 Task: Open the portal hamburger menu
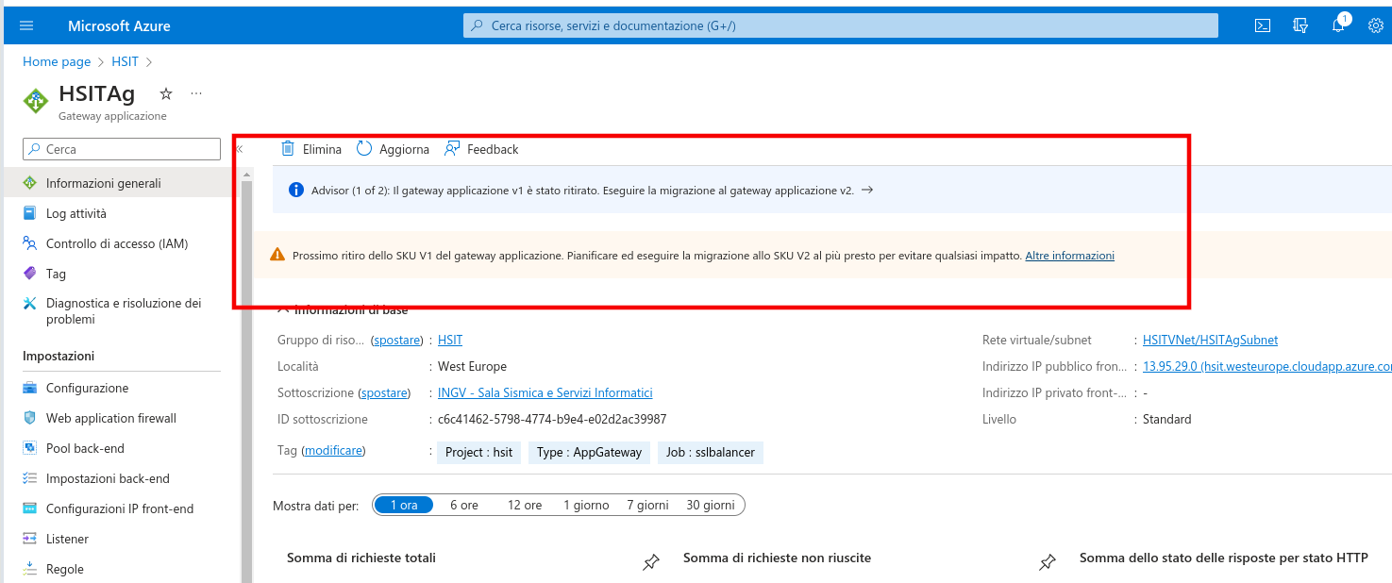[x=25, y=25]
